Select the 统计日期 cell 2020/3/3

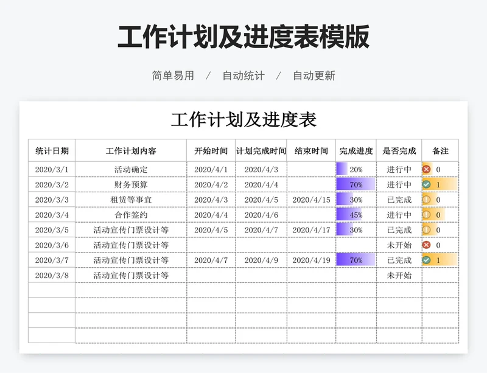tap(52, 200)
